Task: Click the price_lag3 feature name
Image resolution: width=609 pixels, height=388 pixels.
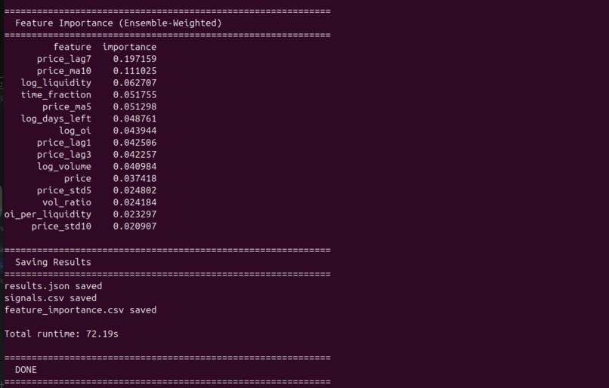Action: coord(64,155)
